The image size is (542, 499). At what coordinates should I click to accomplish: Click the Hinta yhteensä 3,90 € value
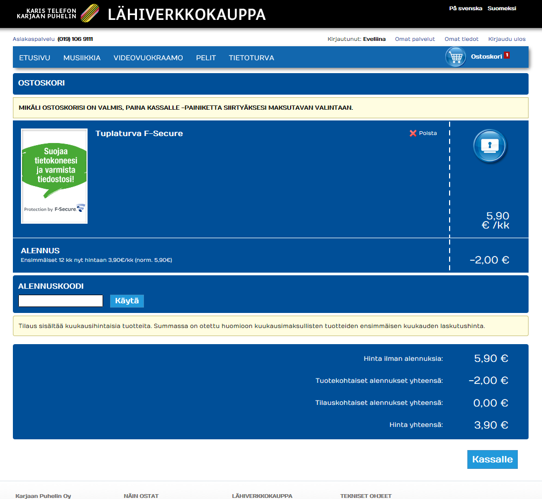pos(491,425)
